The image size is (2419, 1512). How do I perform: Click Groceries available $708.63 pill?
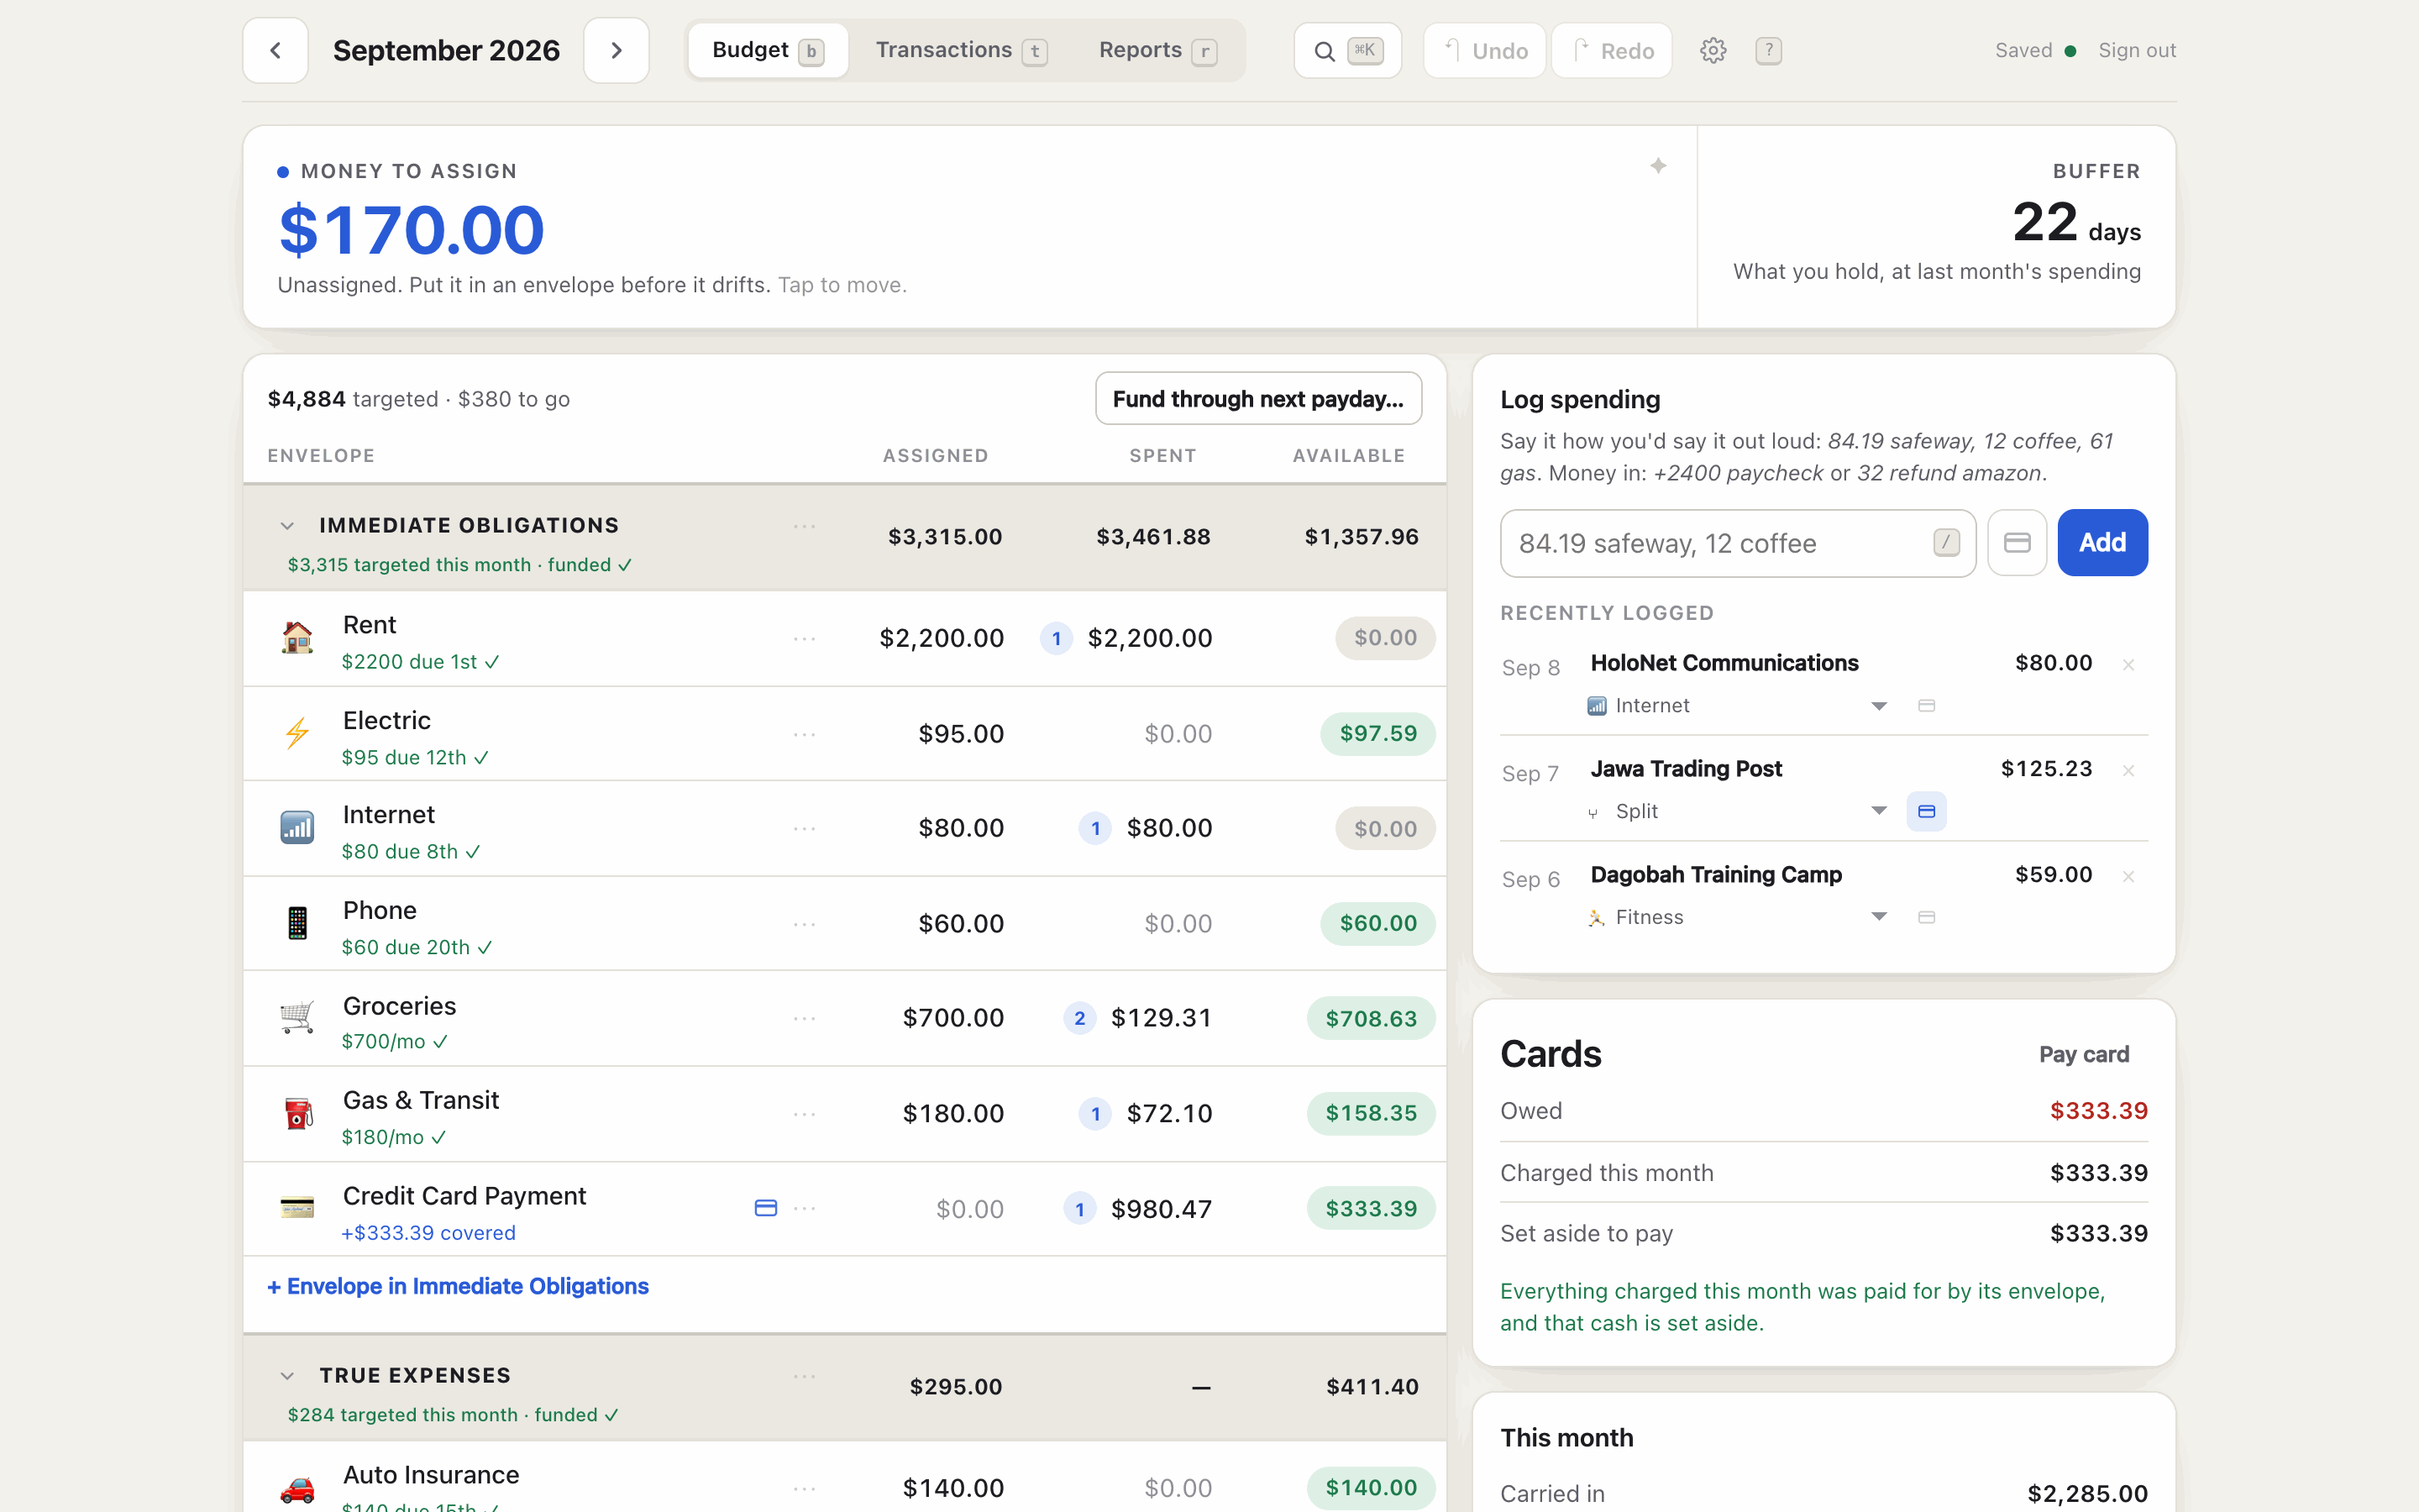pyautogui.click(x=1371, y=1018)
